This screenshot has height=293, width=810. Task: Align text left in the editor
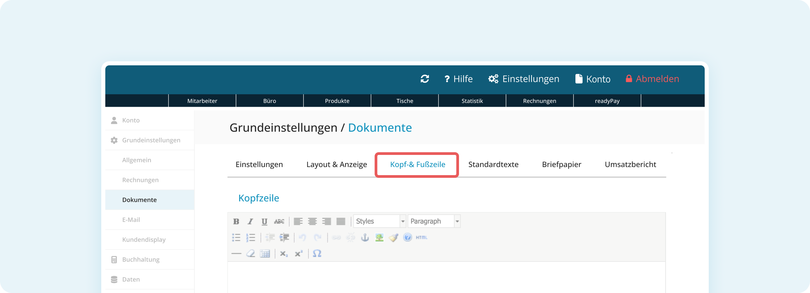[298, 221]
